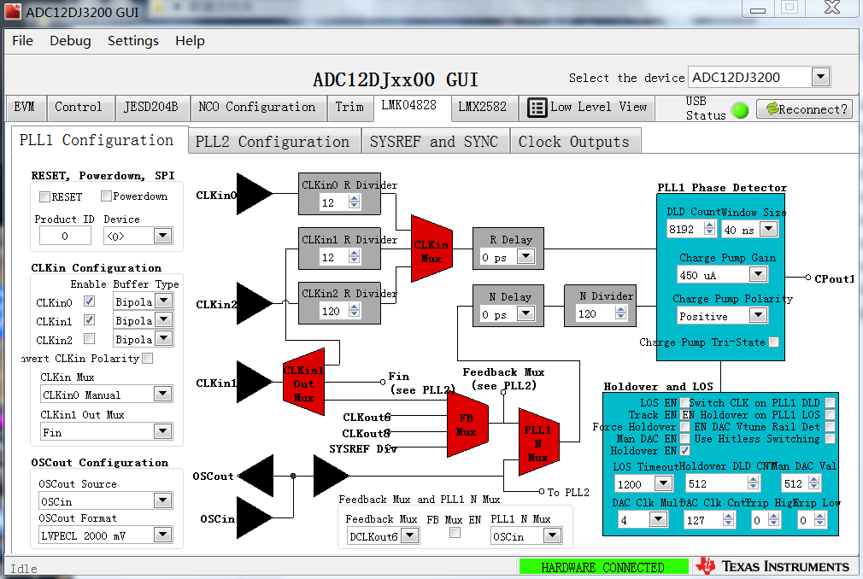Open the Debug menu
The image size is (863, 579).
(70, 41)
